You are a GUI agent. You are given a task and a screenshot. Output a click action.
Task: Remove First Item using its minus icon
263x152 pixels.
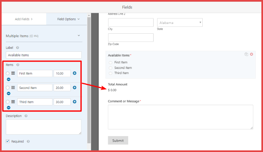pyautogui.click(x=8, y=79)
